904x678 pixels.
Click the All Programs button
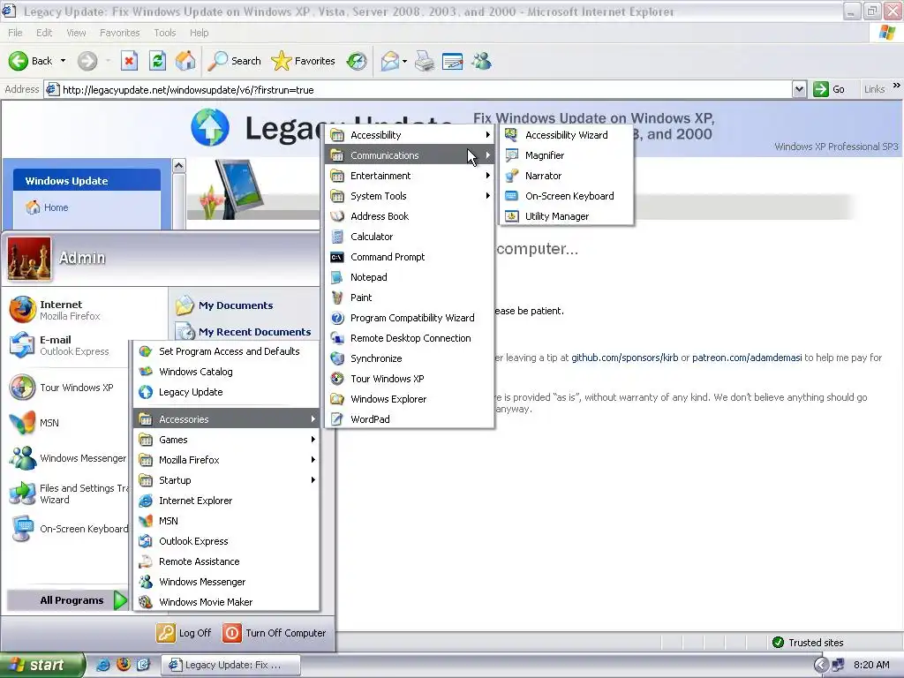click(68, 600)
